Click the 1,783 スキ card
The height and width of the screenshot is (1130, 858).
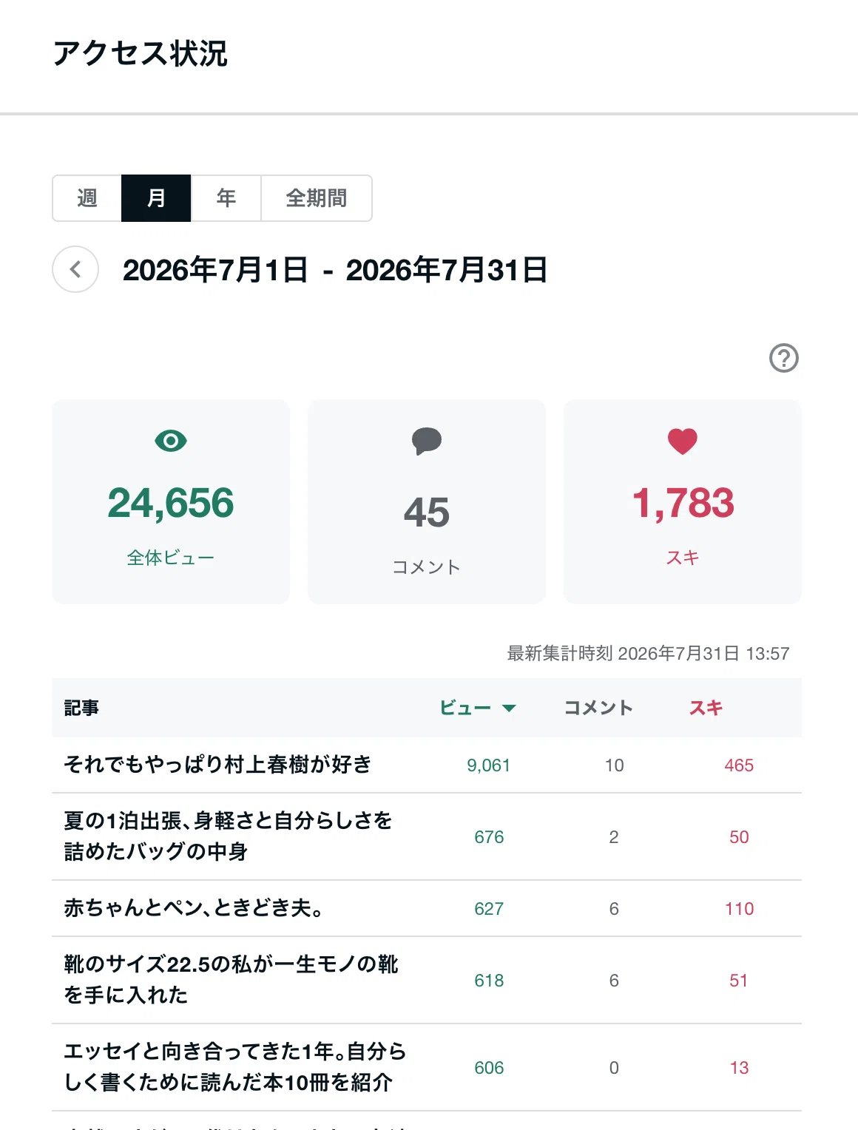pyautogui.click(x=683, y=502)
